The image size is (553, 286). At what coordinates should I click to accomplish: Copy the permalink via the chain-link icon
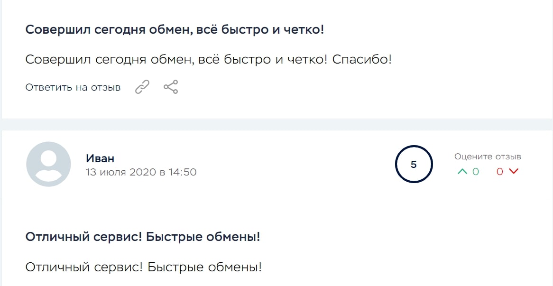click(x=142, y=87)
